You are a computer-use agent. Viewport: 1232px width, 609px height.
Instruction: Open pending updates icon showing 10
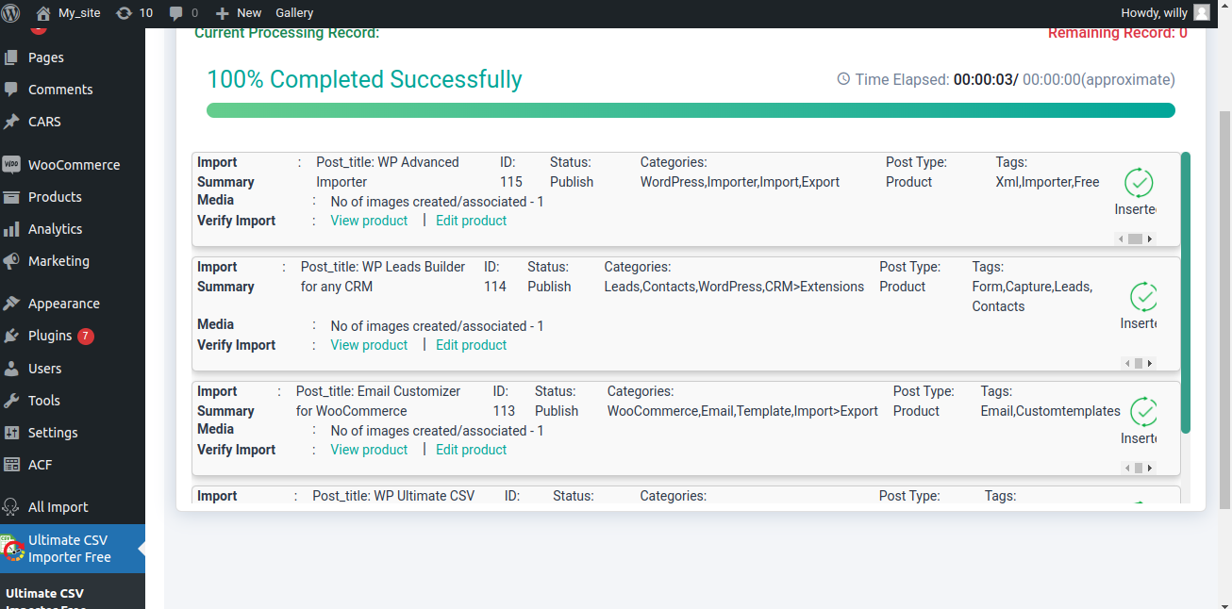133,13
